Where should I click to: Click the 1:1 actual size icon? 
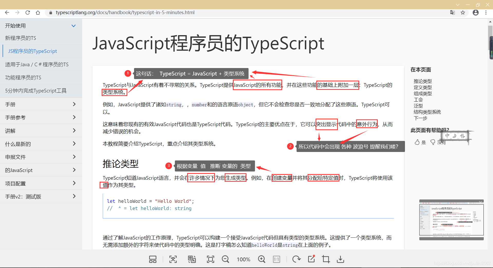pos(277,259)
